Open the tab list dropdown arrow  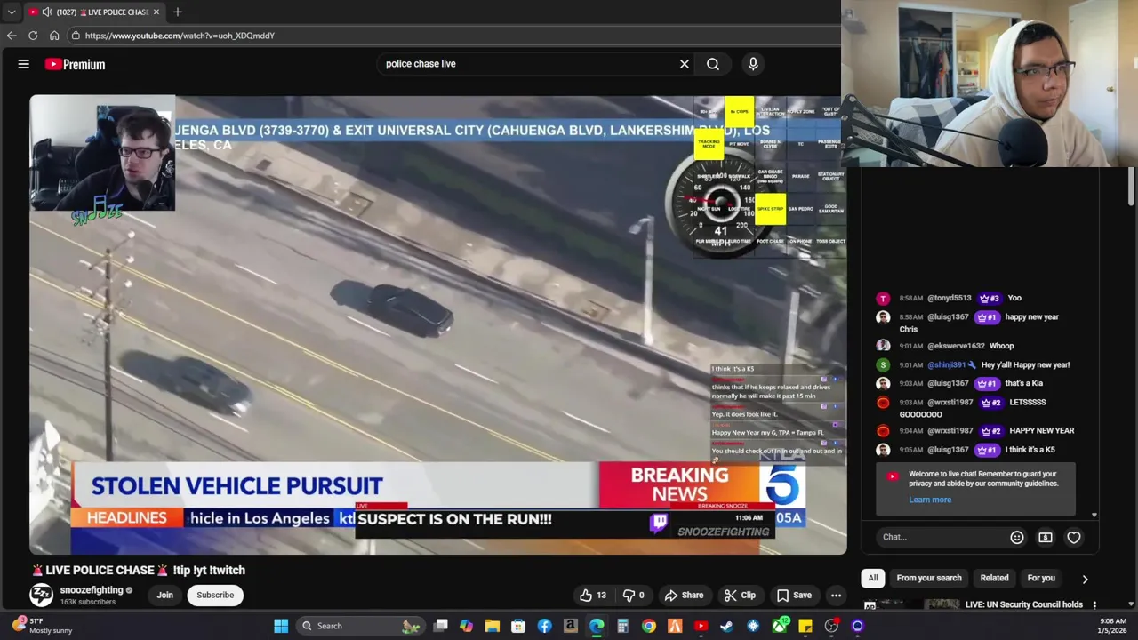(12, 12)
